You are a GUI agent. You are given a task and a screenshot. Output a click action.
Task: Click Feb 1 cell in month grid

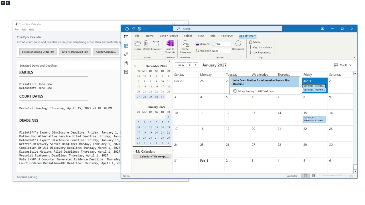212,165
